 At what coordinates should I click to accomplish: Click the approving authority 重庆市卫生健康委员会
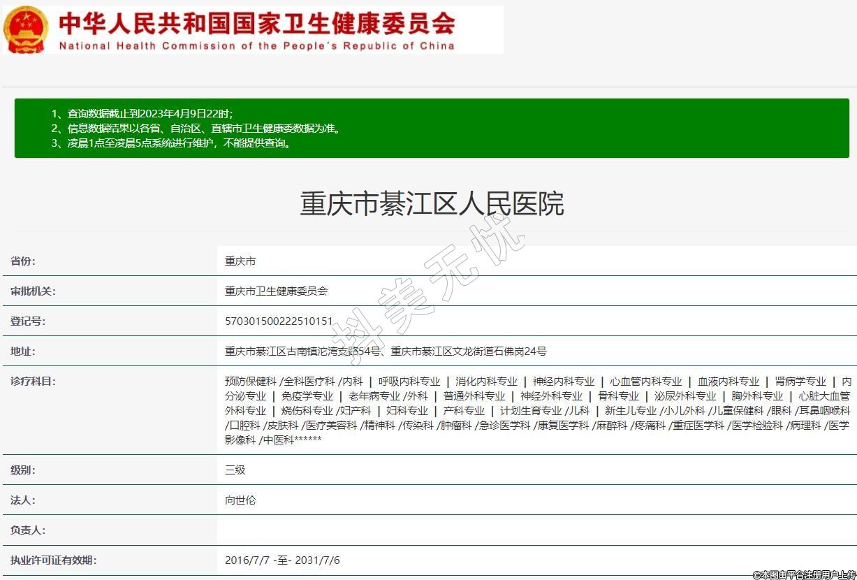coord(276,291)
